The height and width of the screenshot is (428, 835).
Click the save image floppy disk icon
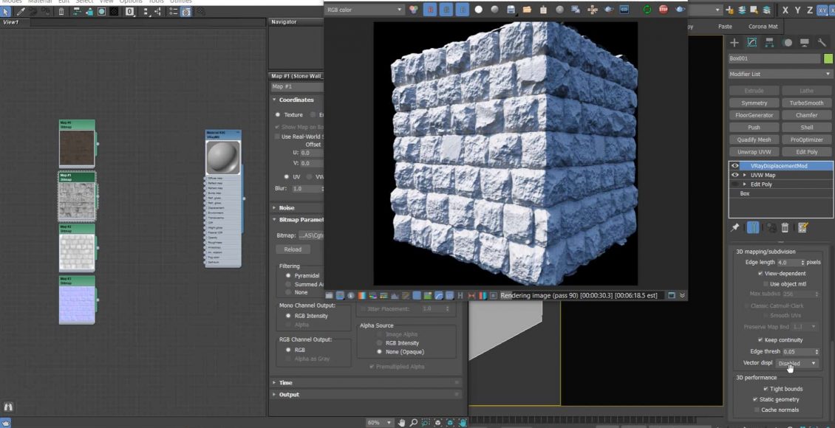[511, 10]
